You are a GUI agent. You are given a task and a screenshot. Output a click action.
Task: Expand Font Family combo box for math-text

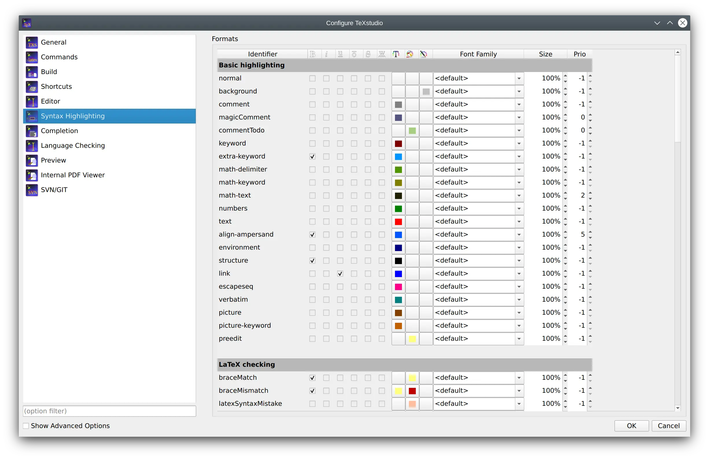coord(519,196)
